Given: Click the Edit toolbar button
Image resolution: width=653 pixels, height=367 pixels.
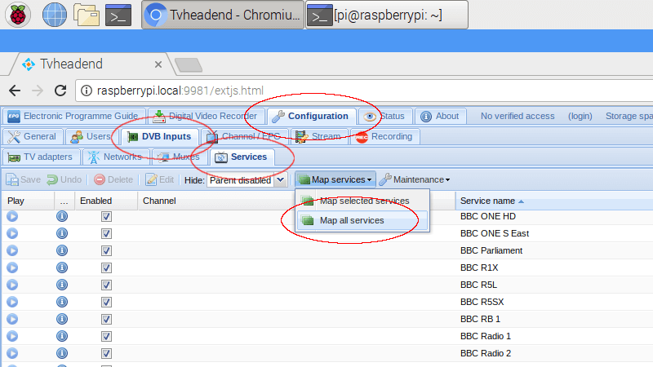Looking at the screenshot, I should pos(160,179).
